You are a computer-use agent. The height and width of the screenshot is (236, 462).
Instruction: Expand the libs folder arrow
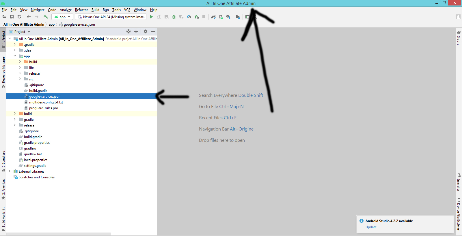[x=20, y=67]
